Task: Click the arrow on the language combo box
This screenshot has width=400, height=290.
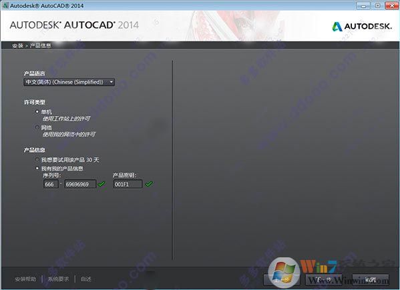Action: (x=112, y=82)
